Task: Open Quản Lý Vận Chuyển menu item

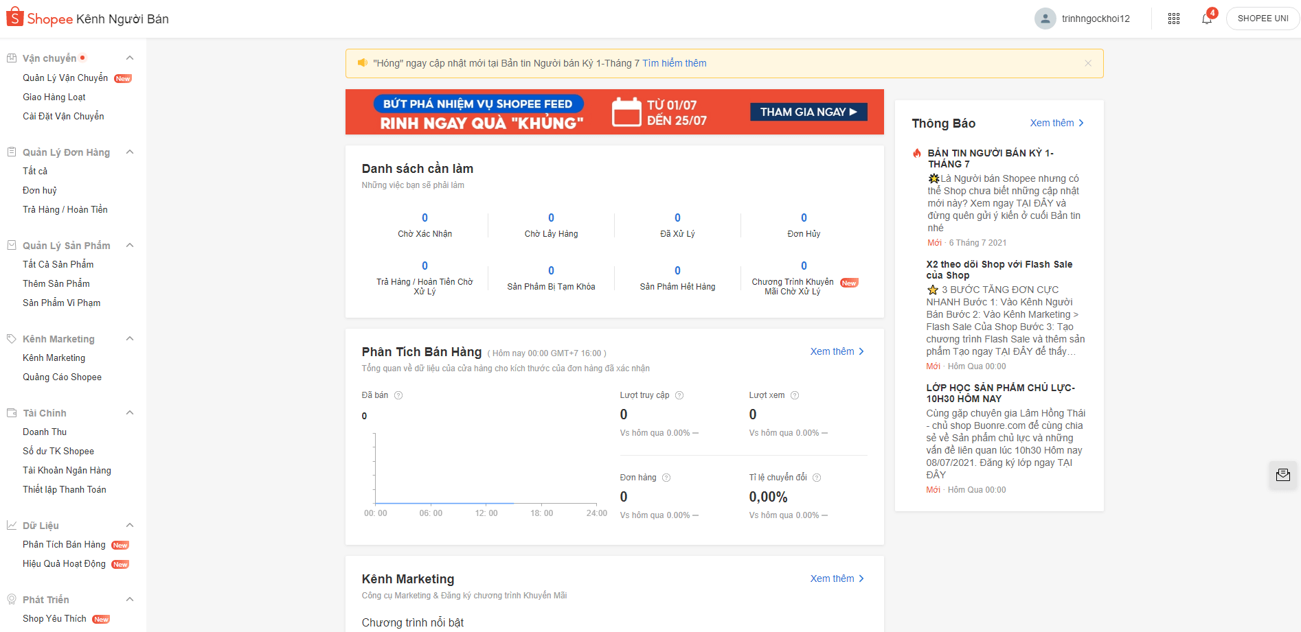Action: pyautogui.click(x=65, y=78)
